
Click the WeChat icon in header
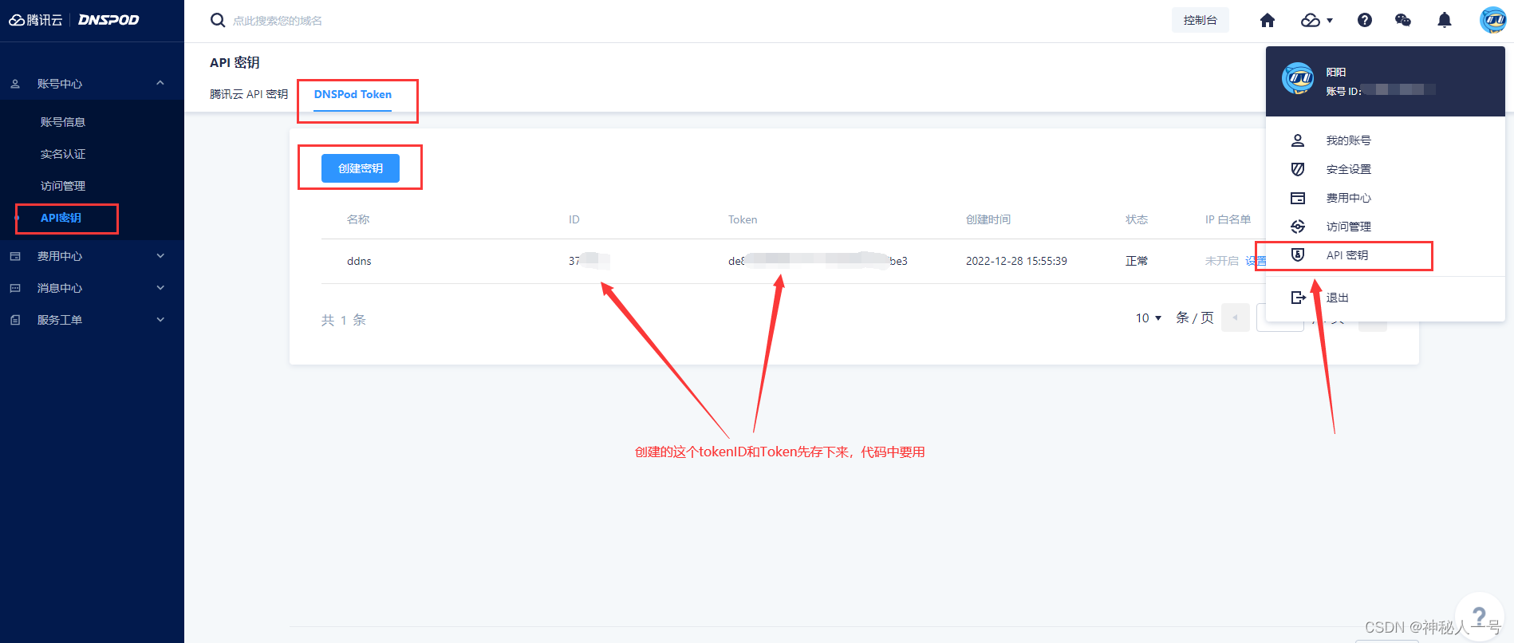point(1403,20)
